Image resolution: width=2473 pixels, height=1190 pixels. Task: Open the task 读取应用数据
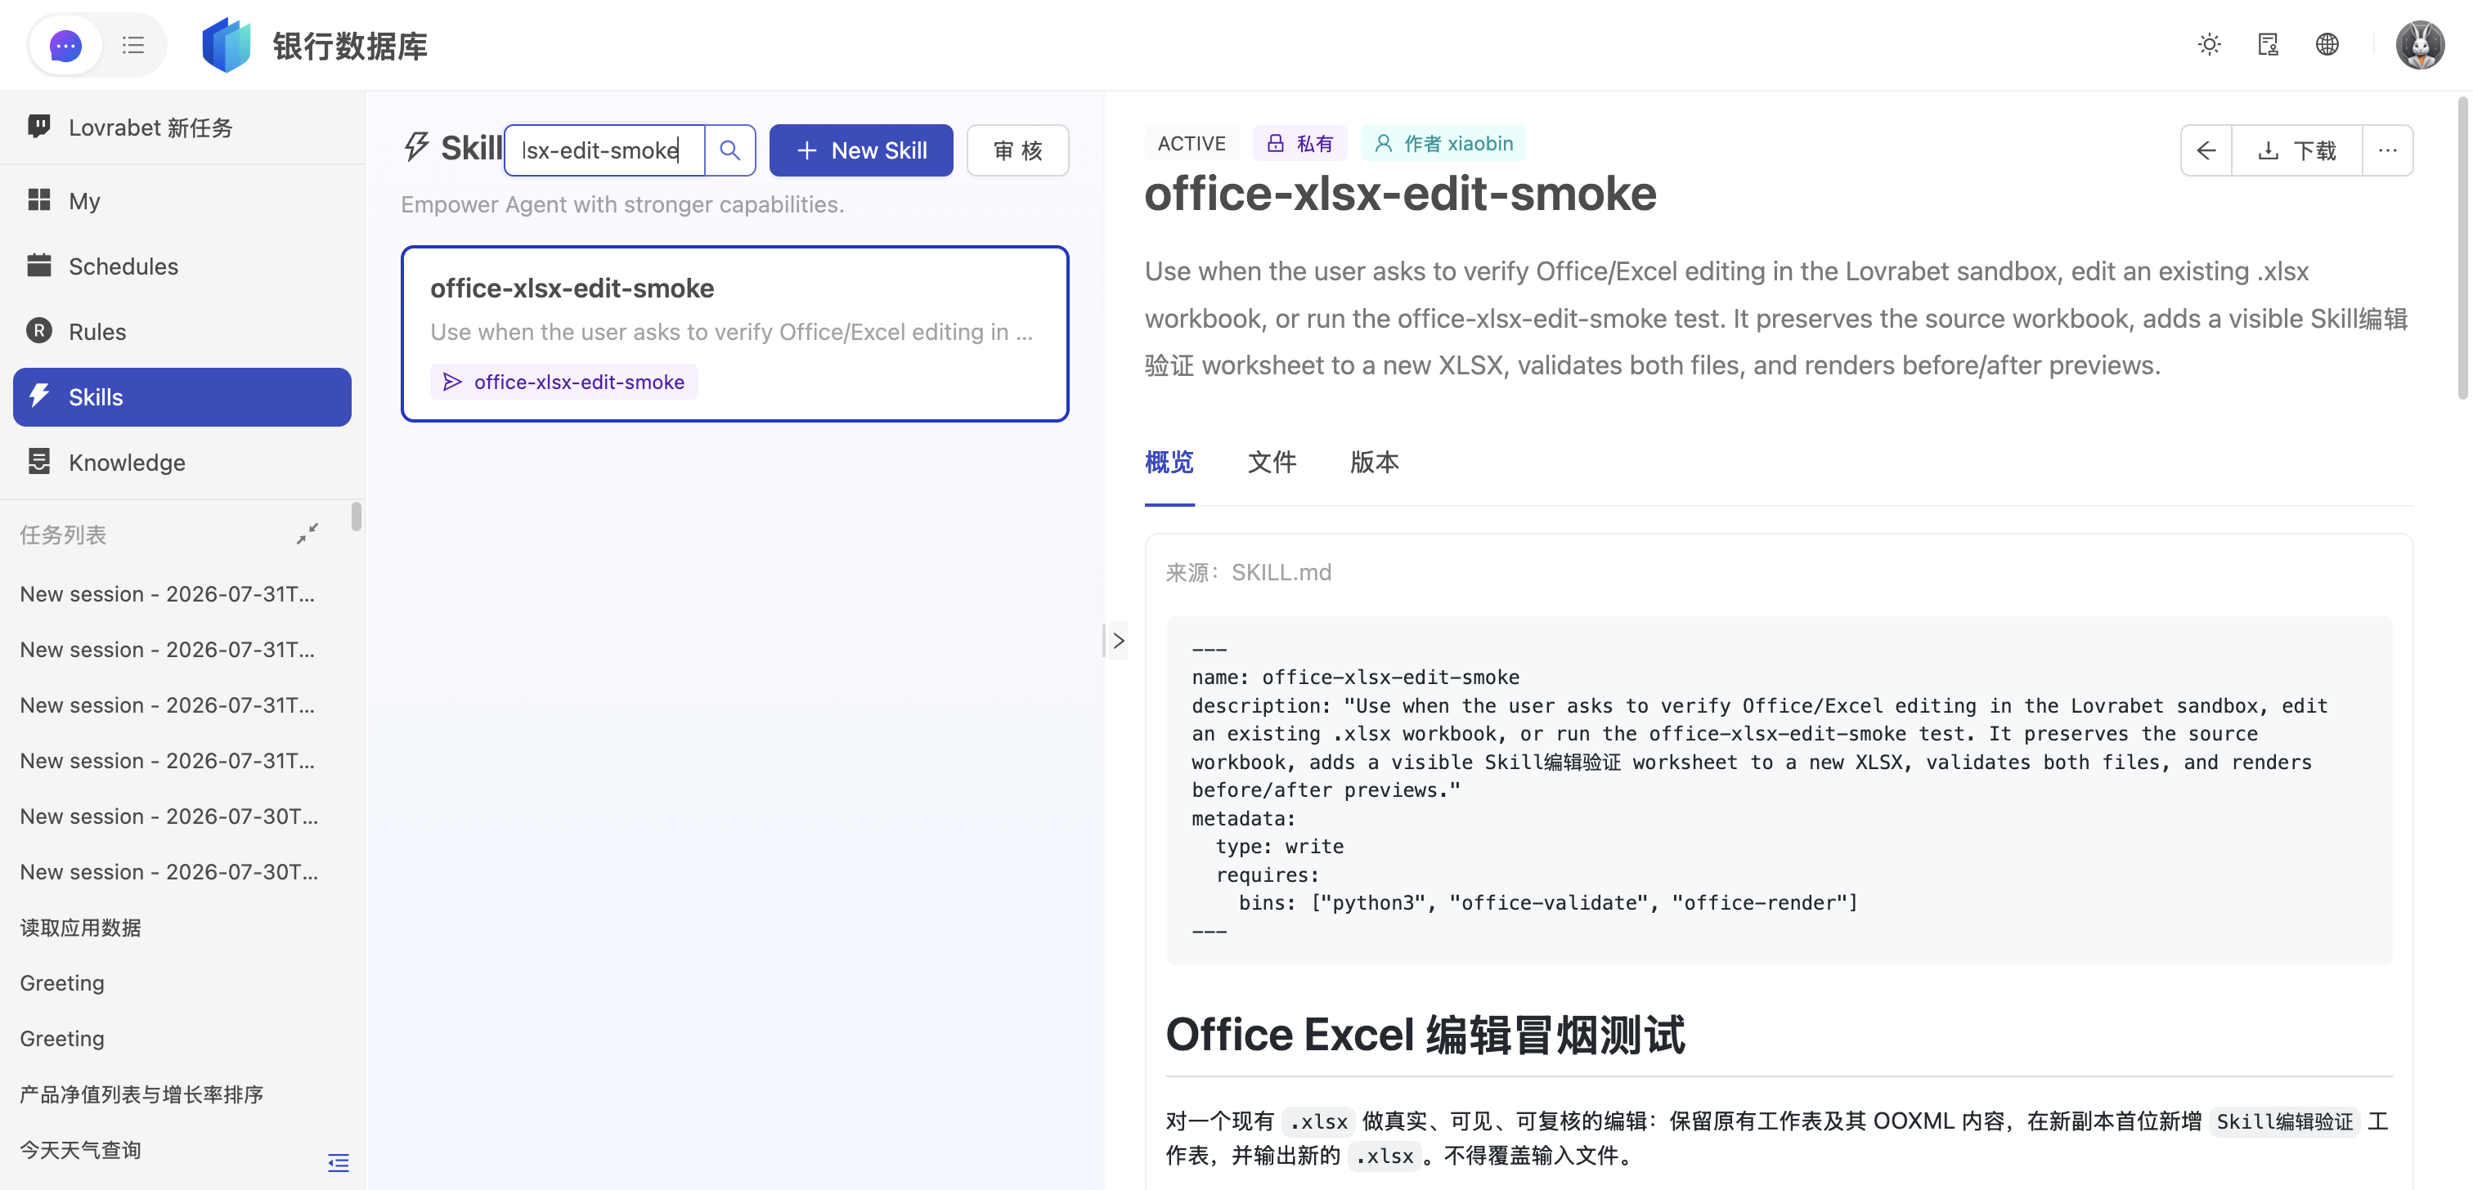pos(81,927)
